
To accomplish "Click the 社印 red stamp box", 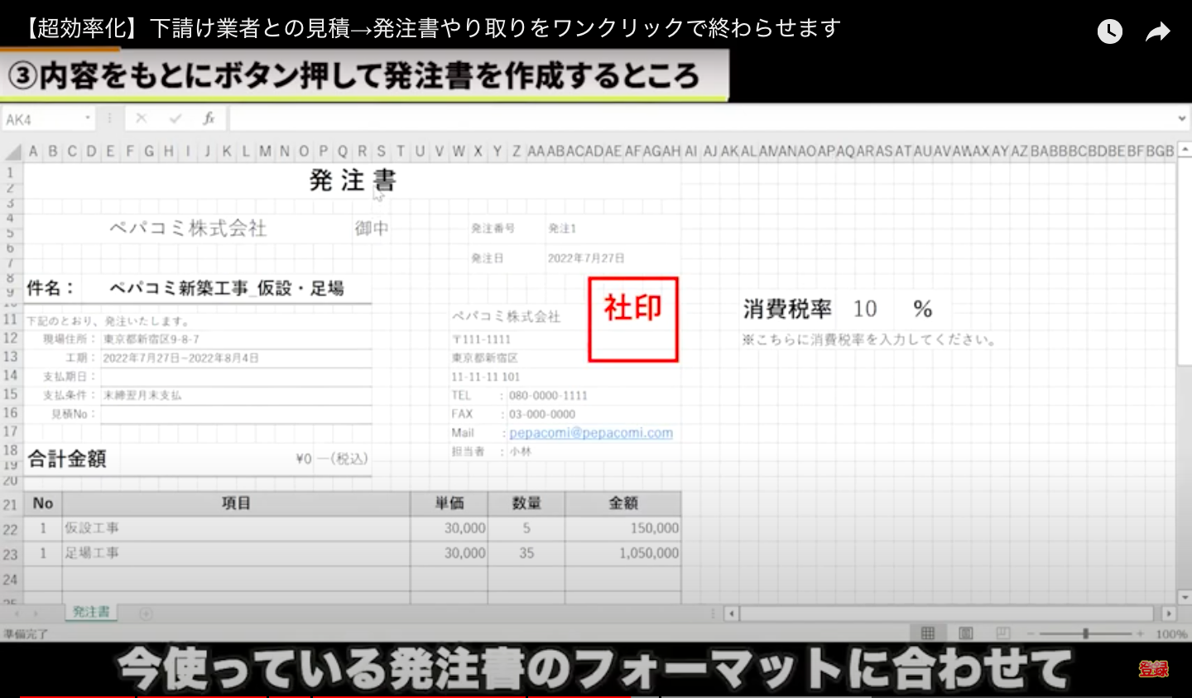I will pos(633,319).
